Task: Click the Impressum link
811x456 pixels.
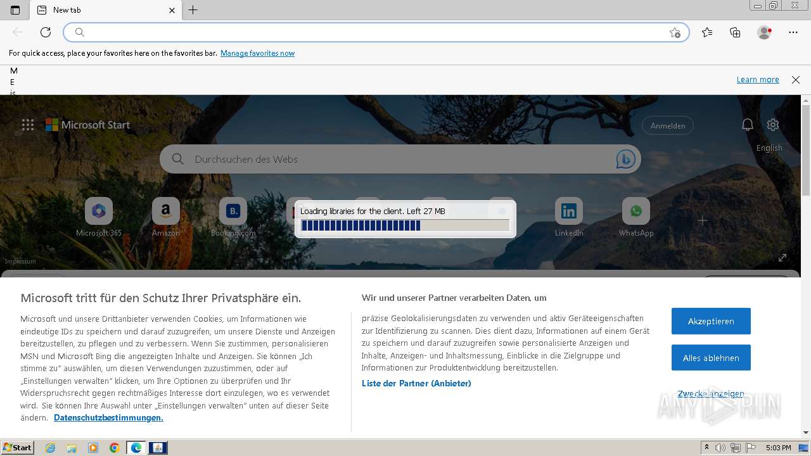Action: [20, 262]
